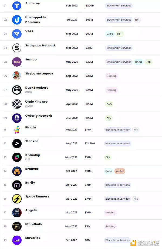Click the Maverick purple logo icon

click(x=17, y=240)
